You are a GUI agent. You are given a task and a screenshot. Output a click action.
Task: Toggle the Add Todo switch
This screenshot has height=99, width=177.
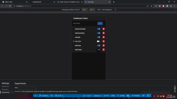point(98,45)
